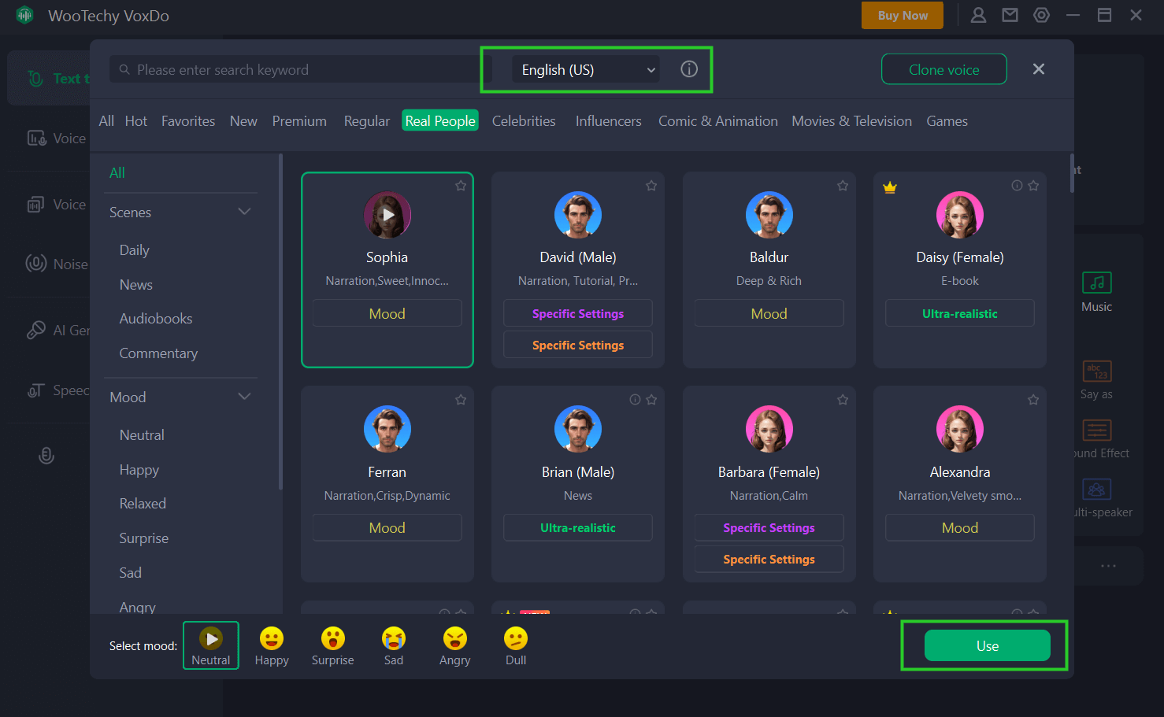Click the info icon beside language selector
1164x717 pixels.
(x=689, y=69)
